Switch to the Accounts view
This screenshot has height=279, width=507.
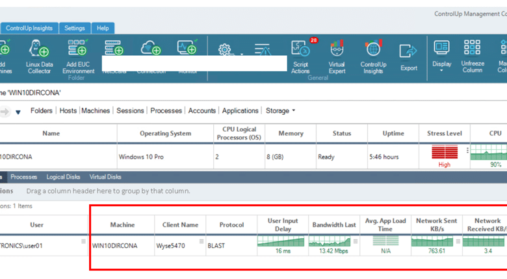[202, 111]
